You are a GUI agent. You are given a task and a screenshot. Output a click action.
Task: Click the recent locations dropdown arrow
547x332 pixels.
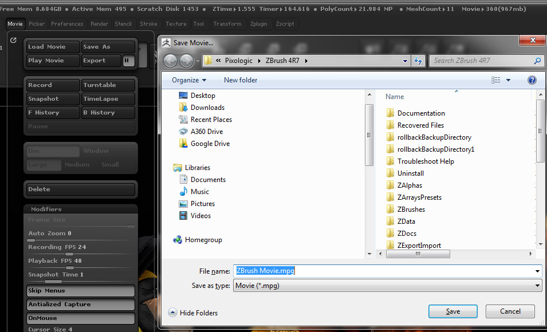point(198,61)
